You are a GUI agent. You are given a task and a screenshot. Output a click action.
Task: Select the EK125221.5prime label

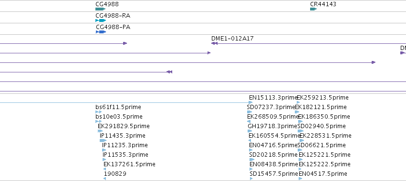[x=324, y=155]
